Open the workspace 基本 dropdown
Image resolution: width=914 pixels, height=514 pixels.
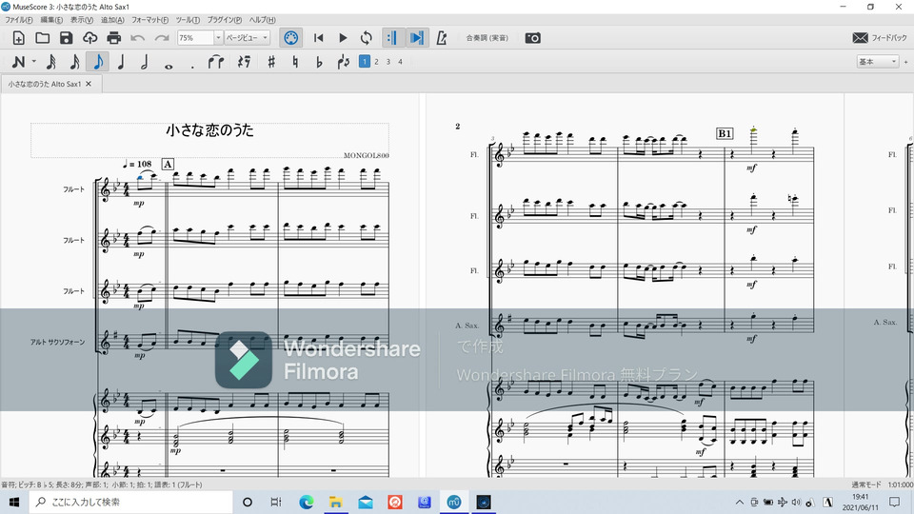coord(877,61)
